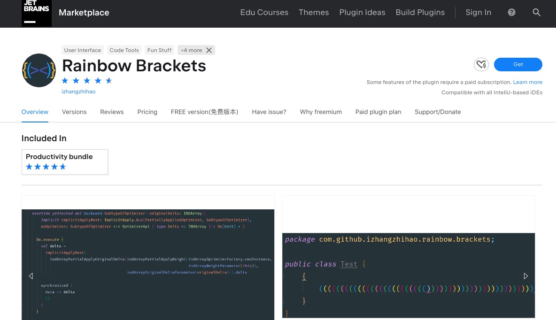This screenshot has width=556, height=320.
Task: Open search with magnifier icon
Action: click(x=536, y=12)
